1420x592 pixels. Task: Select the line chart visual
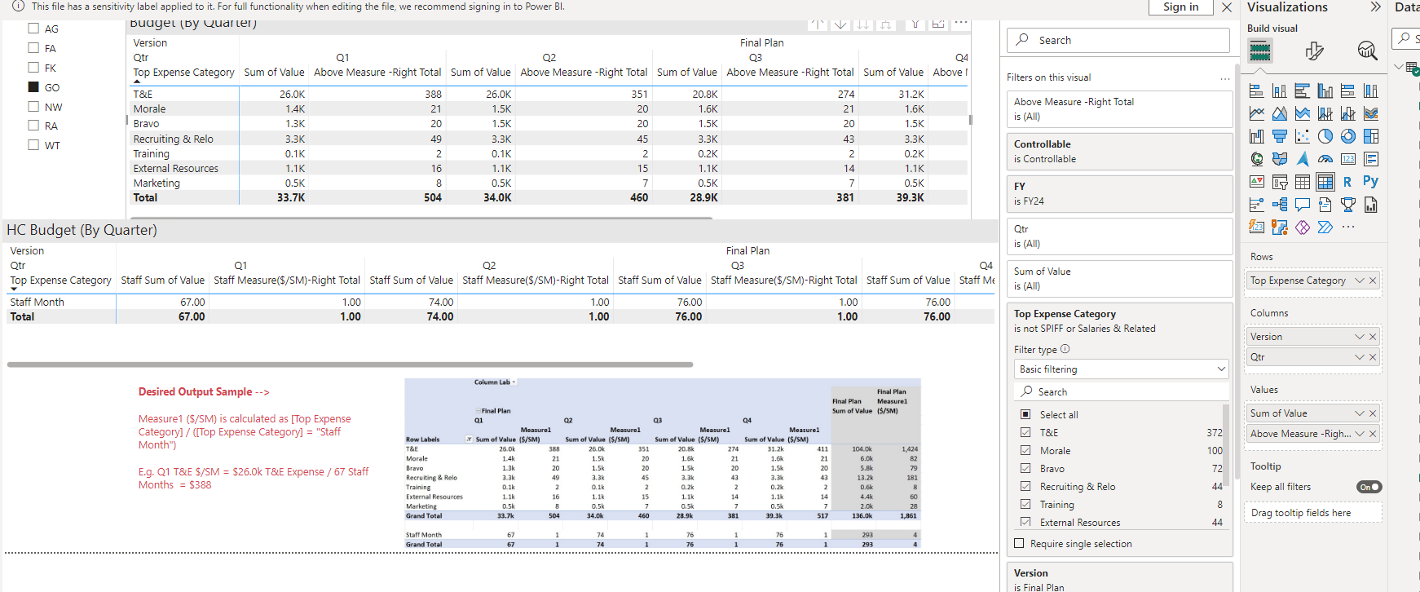click(1257, 113)
